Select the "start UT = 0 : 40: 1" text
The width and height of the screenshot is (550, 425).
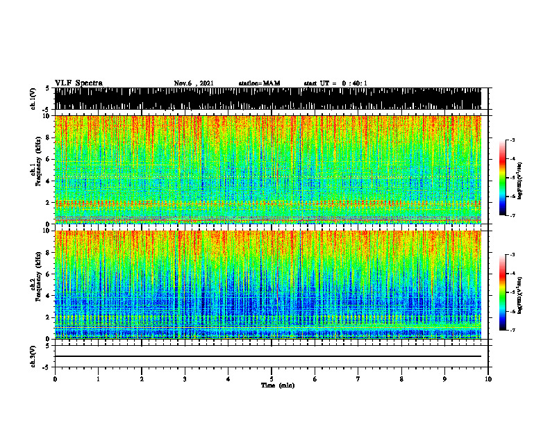pos(335,83)
